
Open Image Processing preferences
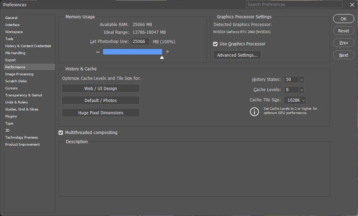[x=29, y=74]
